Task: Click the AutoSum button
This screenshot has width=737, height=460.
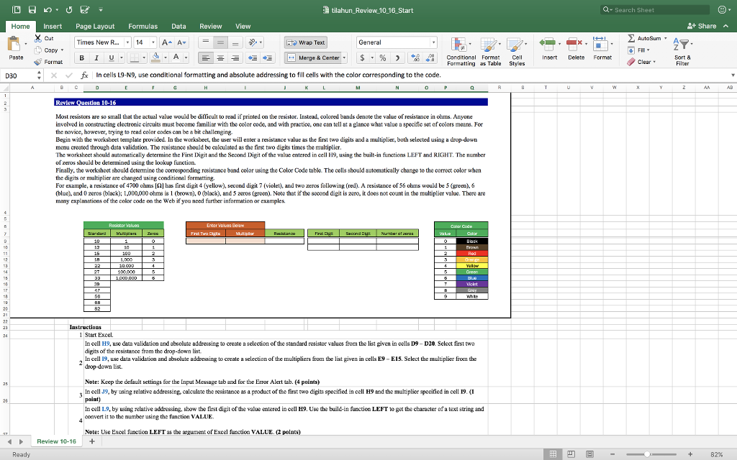Action: 644,38
